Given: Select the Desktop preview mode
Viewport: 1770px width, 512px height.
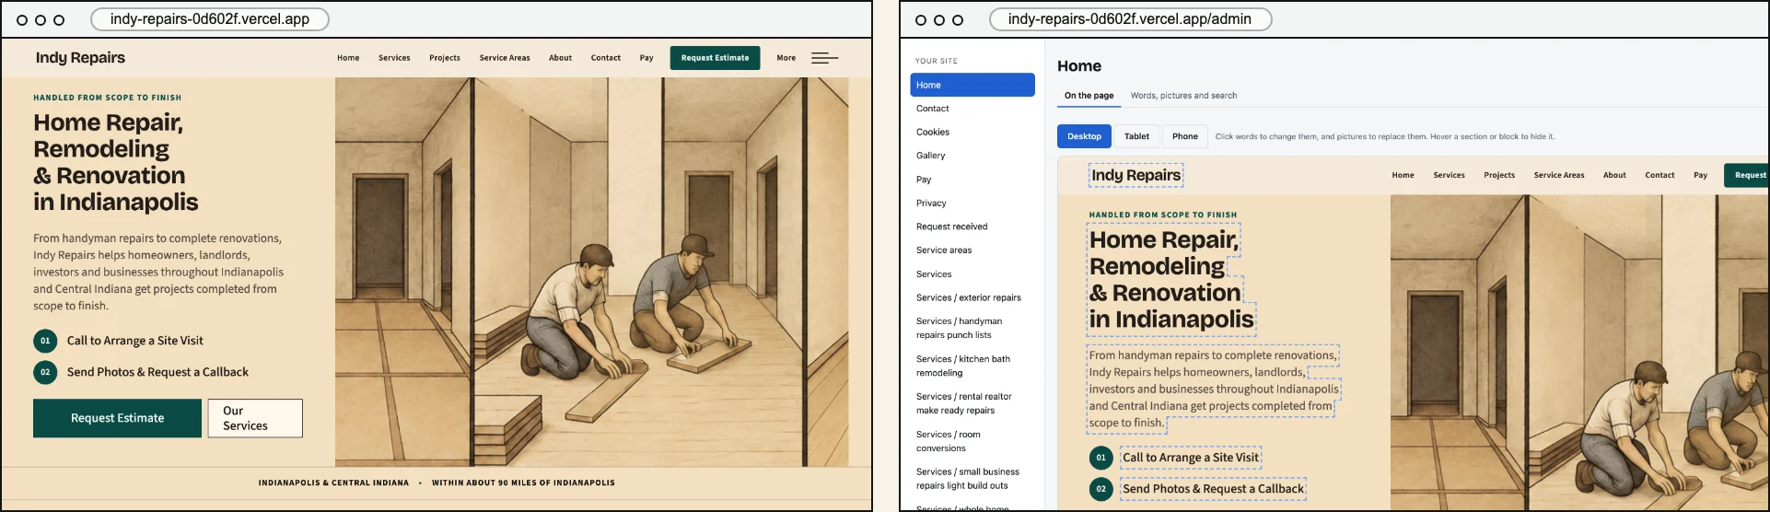Looking at the screenshot, I should click(x=1084, y=136).
